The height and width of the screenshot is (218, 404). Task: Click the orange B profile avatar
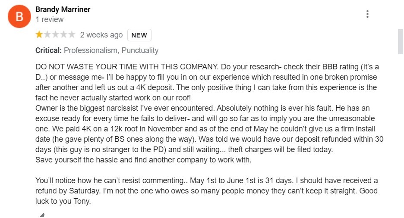(x=19, y=16)
